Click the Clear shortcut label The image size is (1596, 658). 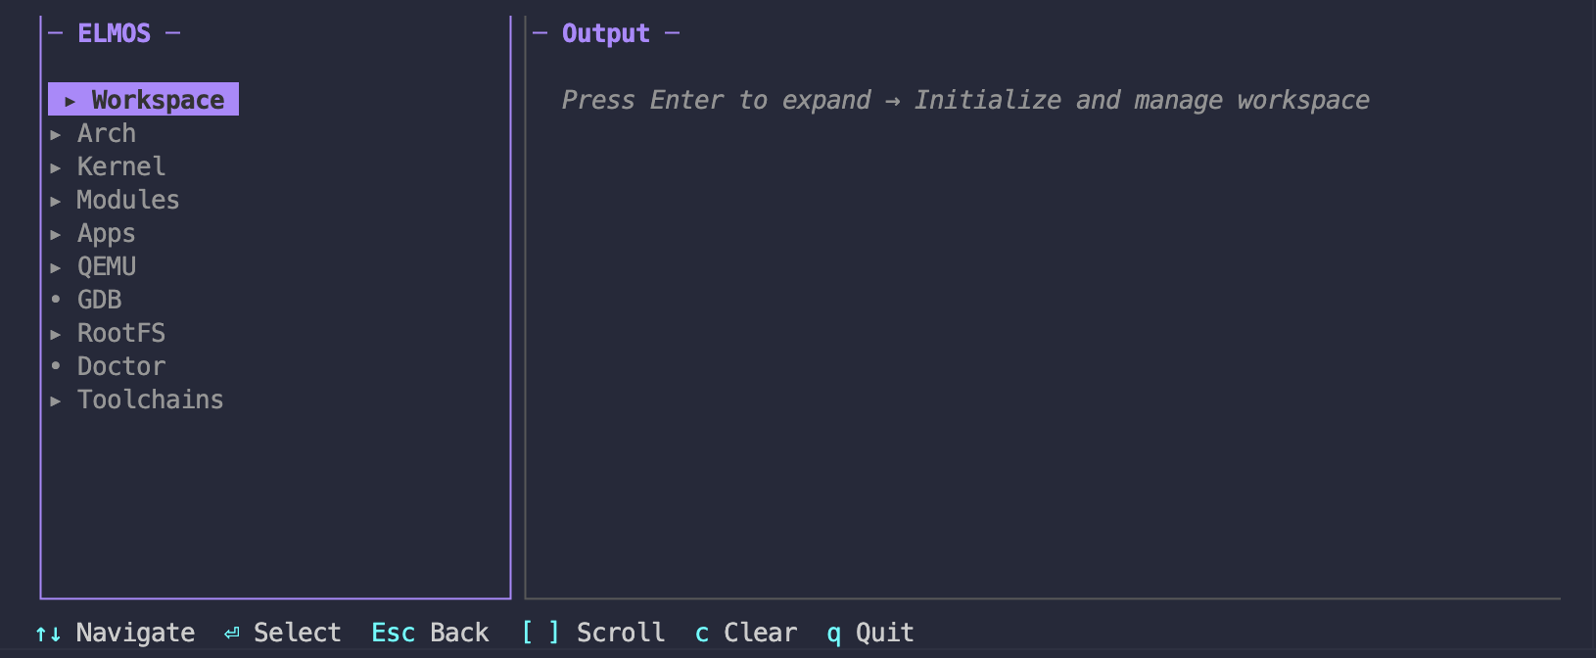click(760, 633)
